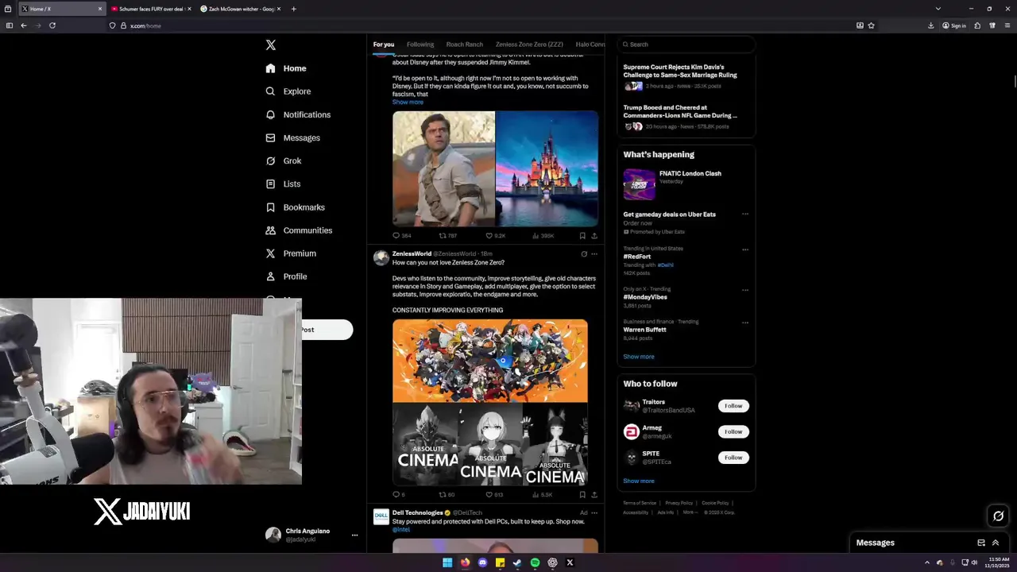1017x572 pixels.
Task: Open options for Warren Buffett trend
Action: tap(745, 323)
